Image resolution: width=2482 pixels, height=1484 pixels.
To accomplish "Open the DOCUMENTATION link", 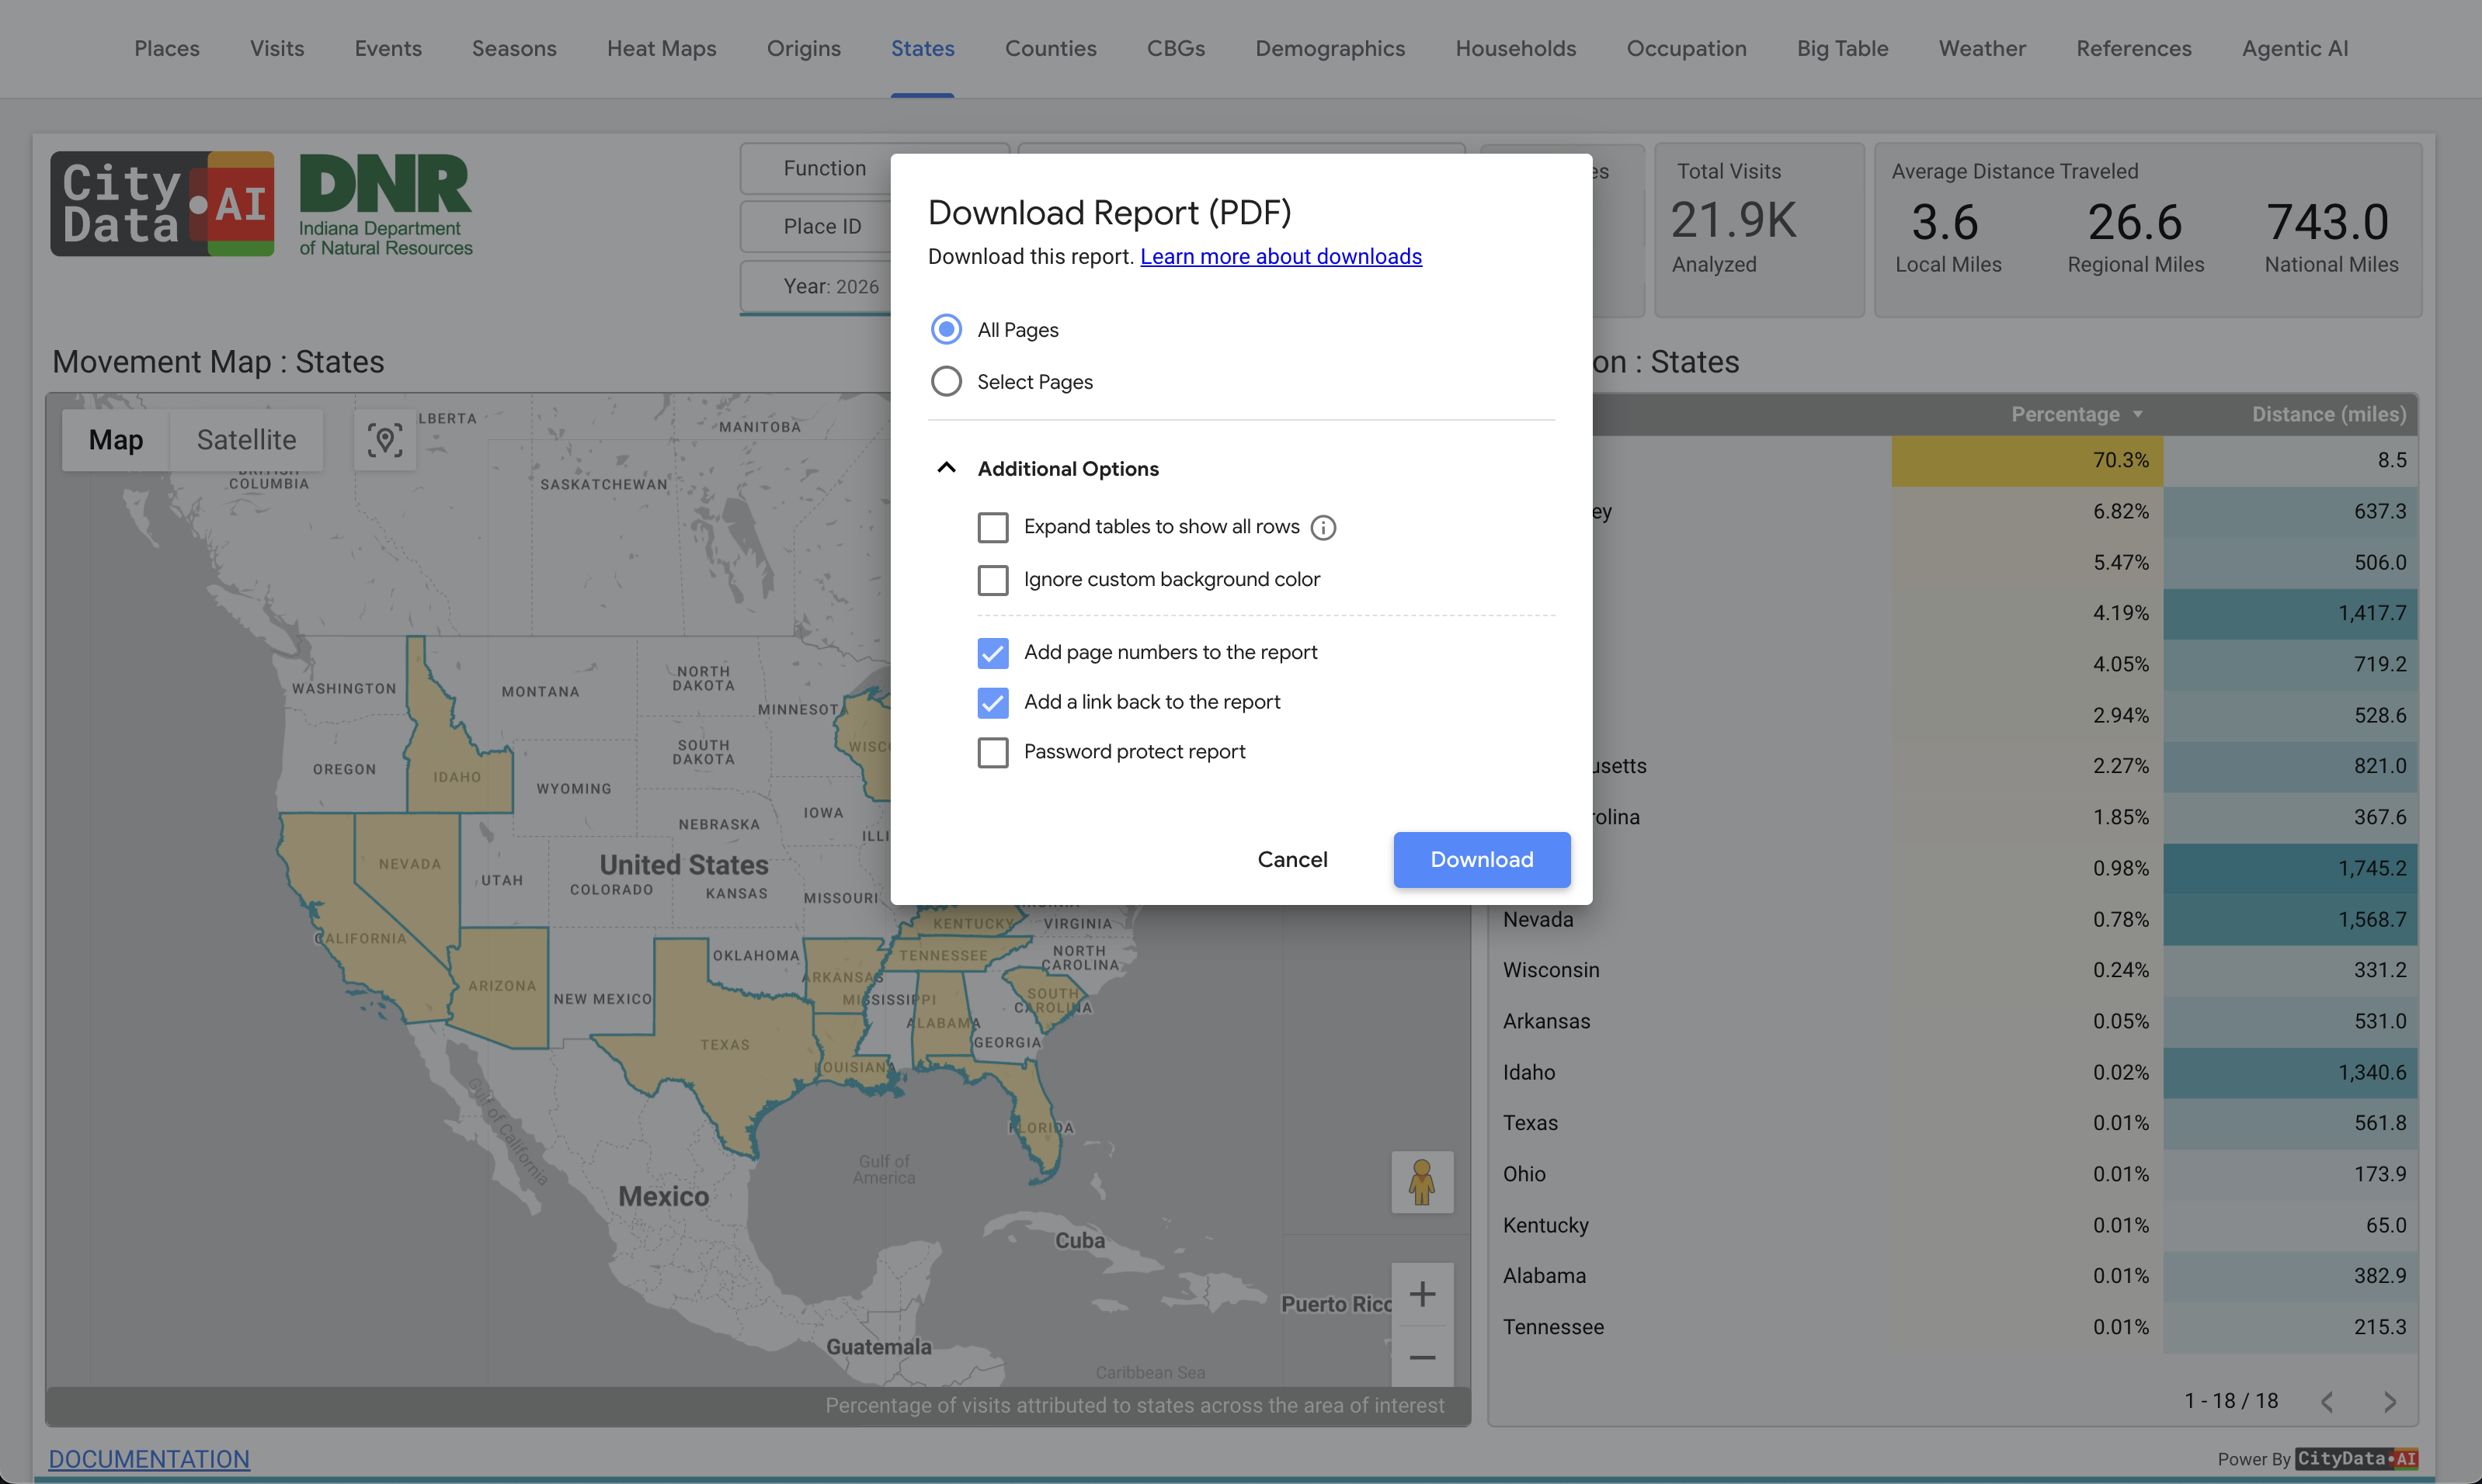I will click(x=149, y=1459).
